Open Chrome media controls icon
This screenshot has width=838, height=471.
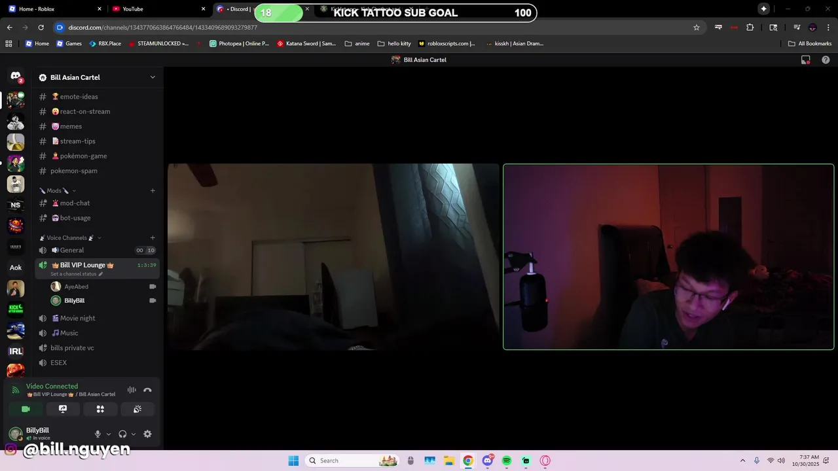click(797, 27)
